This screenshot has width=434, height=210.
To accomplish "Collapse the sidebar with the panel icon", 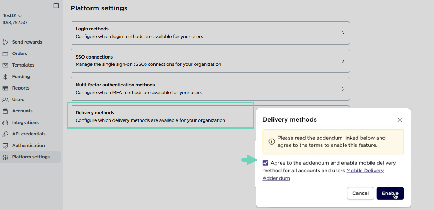I will (x=56, y=6).
